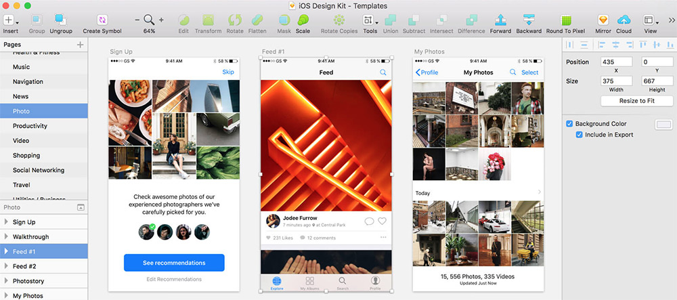Viewport: 677px width, 300px height.
Task: Click Skip on Sign Up artboard
Action: point(228,72)
